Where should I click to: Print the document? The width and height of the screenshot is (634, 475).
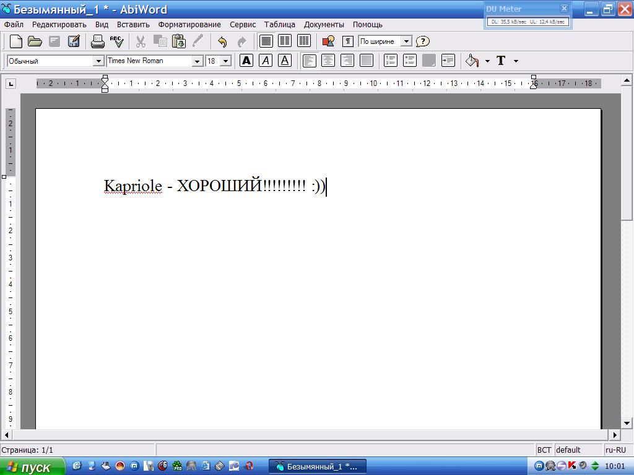click(97, 41)
